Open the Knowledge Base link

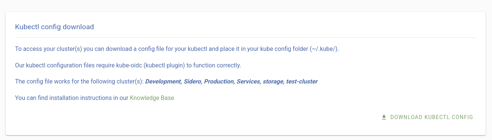[x=152, y=98]
